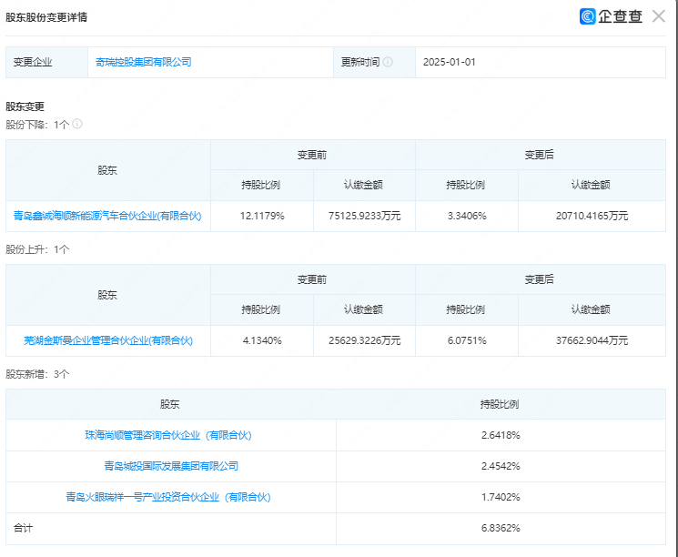Screen dimensions: 678x557
Task: Open 奇瑞控股集团有限公司 company link
Action: coord(144,62)
